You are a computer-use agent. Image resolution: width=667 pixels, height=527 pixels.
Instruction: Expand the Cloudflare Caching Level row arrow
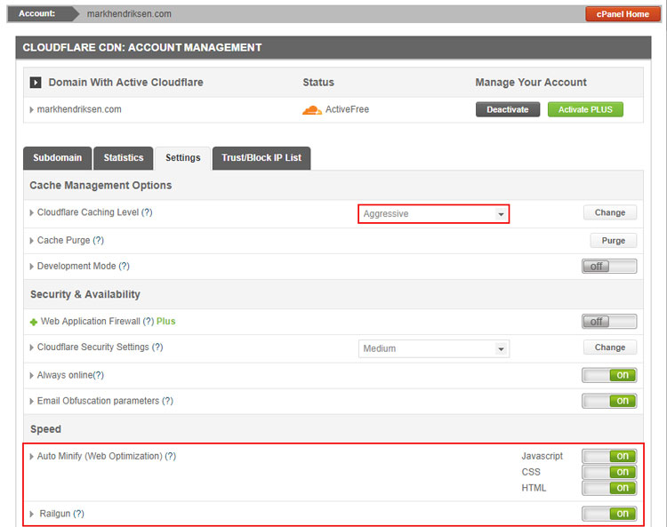click(x=31, y=212)
